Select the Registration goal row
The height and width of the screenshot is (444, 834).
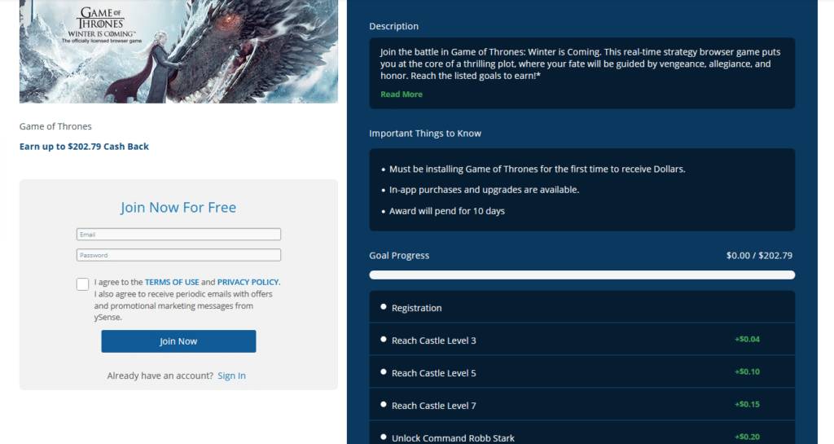coord(582,307)
